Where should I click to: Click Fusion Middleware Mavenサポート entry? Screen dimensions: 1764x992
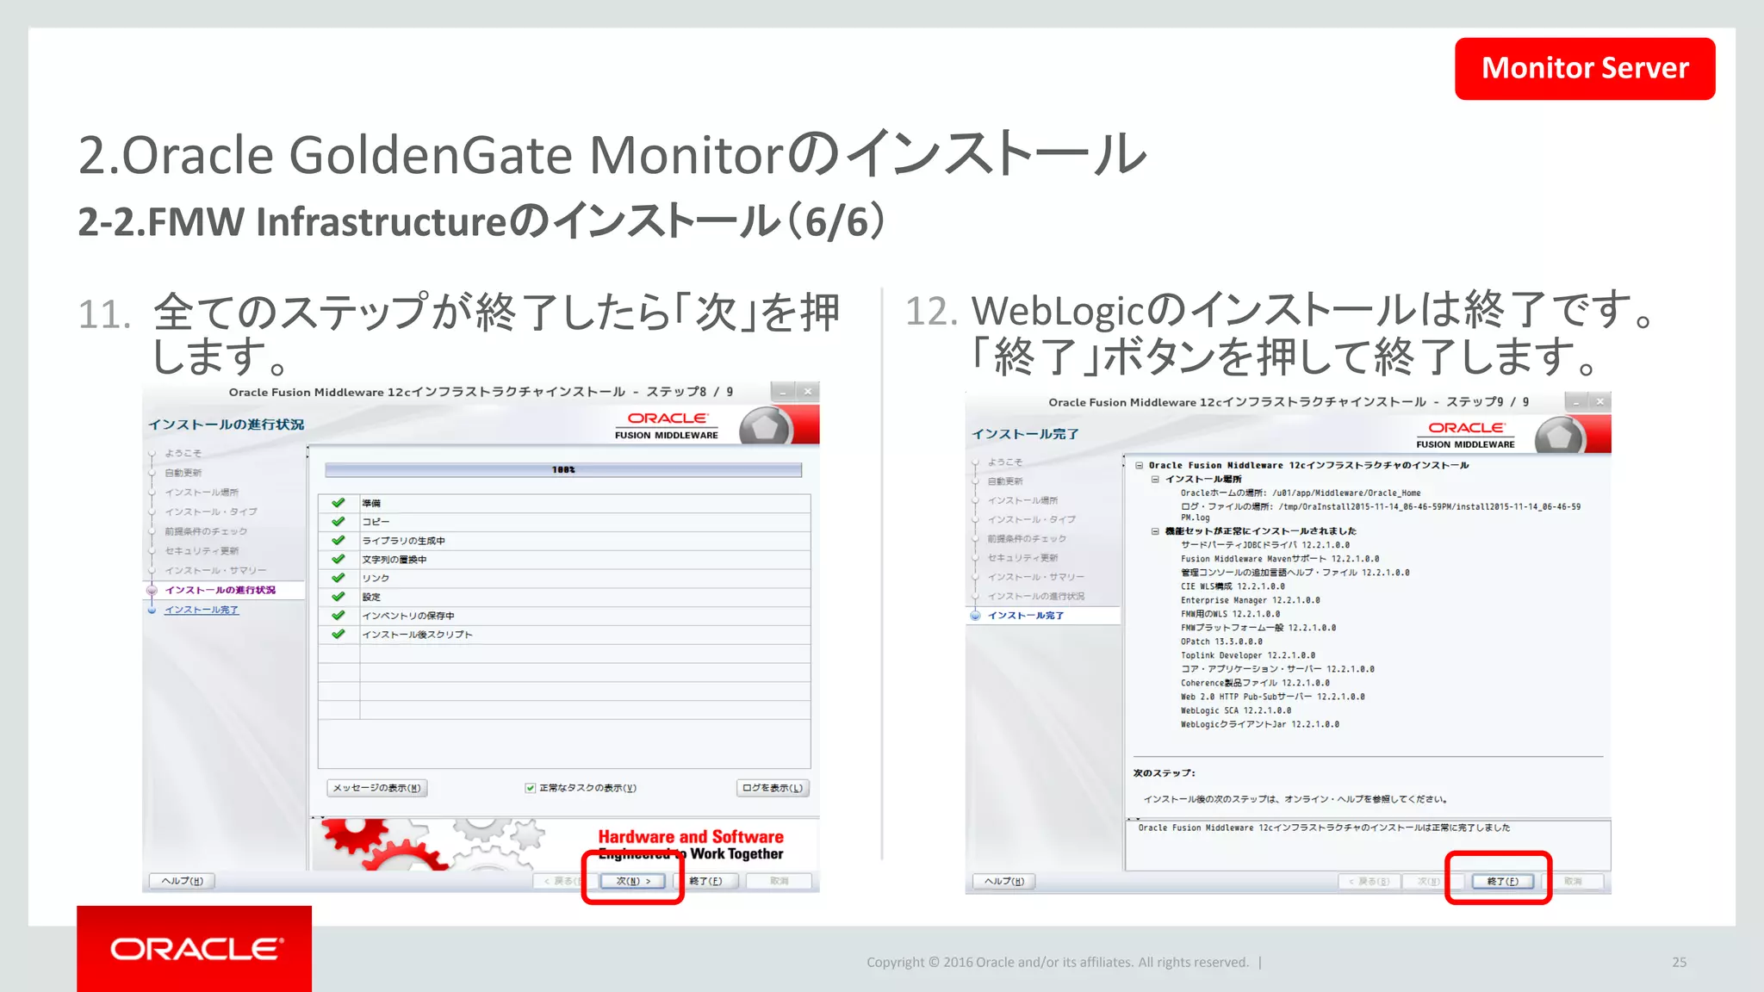pyautogui.click(x=1280, y=559)
